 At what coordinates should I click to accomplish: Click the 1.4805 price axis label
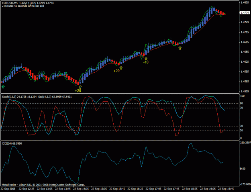(245, 2)
